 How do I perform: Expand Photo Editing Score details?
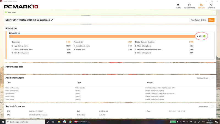tap(136, 46)
